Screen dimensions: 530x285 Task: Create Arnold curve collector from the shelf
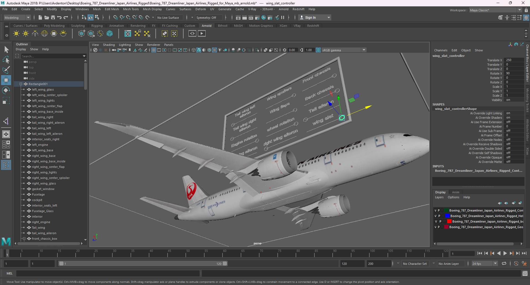tap(100, 34)
